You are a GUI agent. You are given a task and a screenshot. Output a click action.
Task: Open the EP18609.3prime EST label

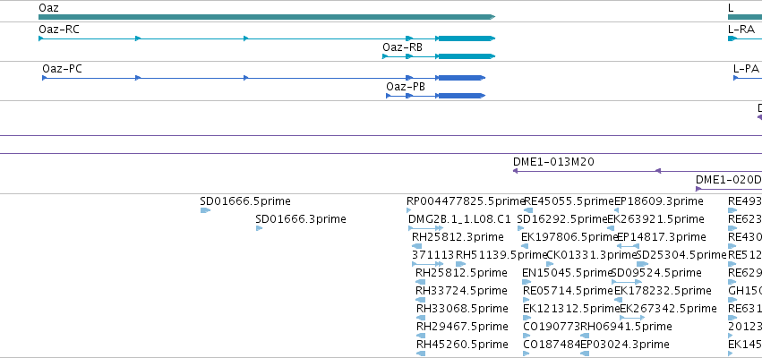pyautogui.click(x=659, y=201)
